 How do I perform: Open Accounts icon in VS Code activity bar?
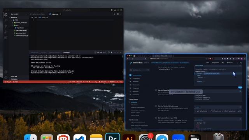6,72
